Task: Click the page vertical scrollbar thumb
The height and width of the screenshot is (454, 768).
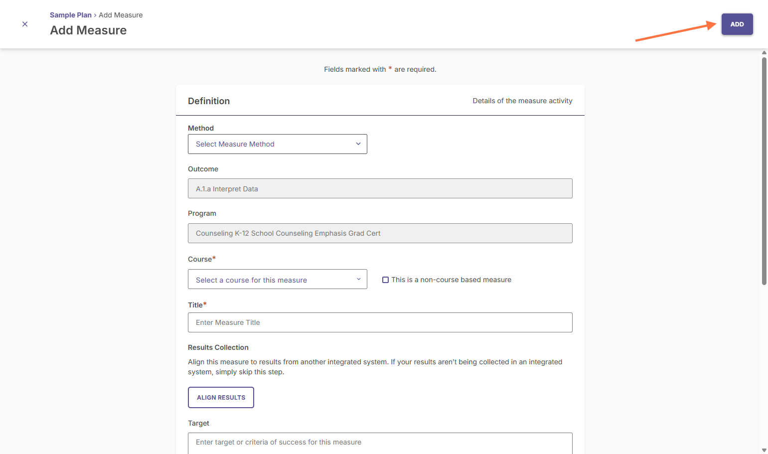Action: click(764, 171)
